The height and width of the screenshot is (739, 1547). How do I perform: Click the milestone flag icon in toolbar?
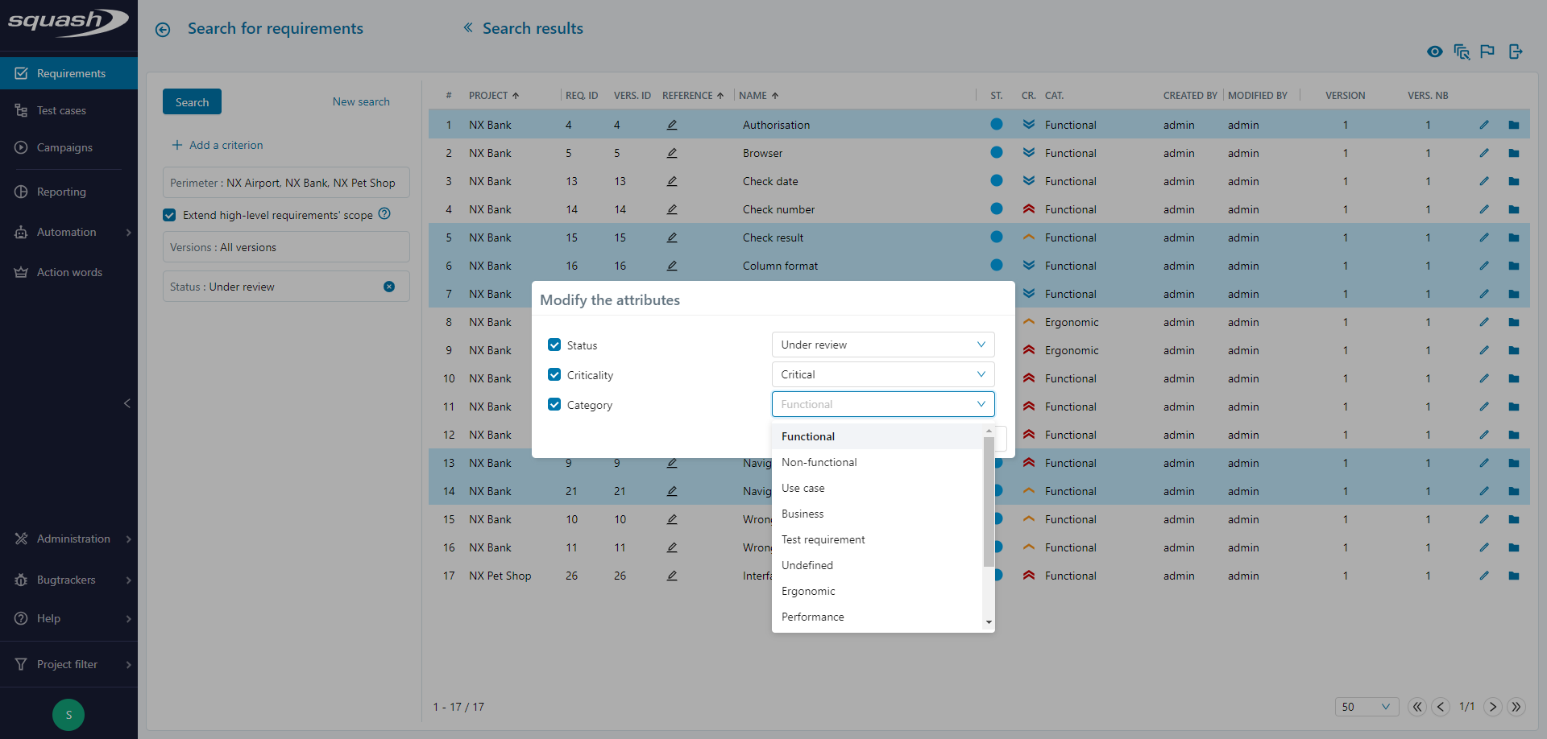click(1487, 52)
